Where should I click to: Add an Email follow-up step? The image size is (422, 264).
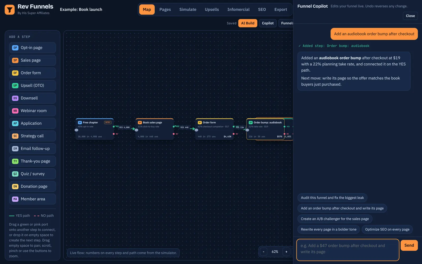[32, 149]
